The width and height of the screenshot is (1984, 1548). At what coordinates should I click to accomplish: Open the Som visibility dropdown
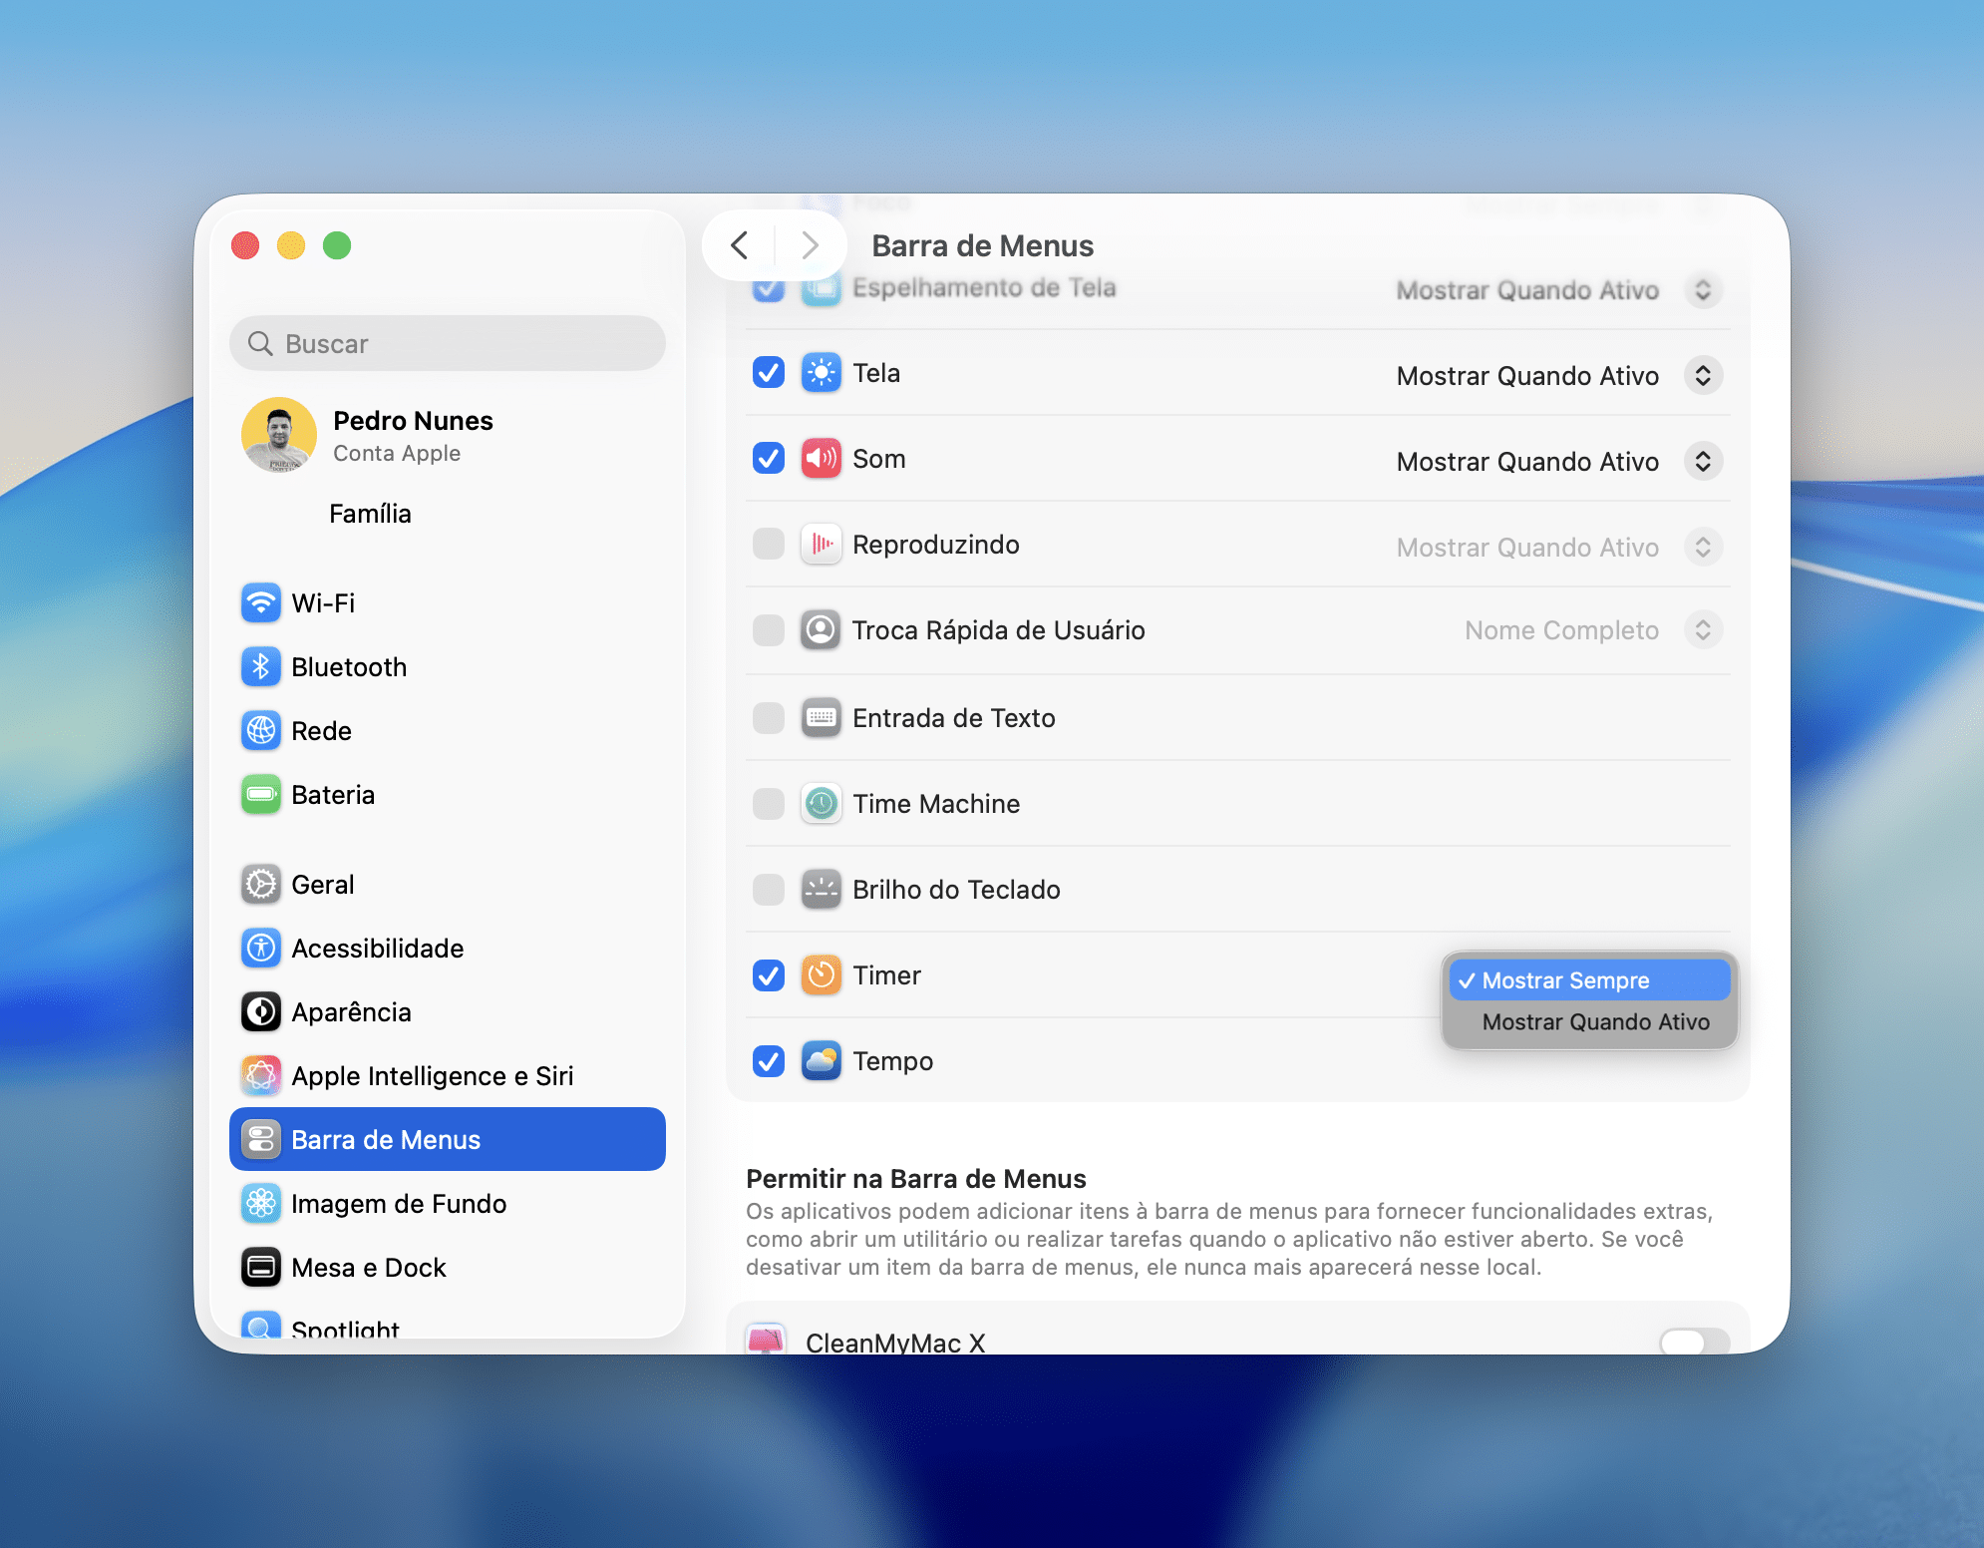pos(1703,462)
